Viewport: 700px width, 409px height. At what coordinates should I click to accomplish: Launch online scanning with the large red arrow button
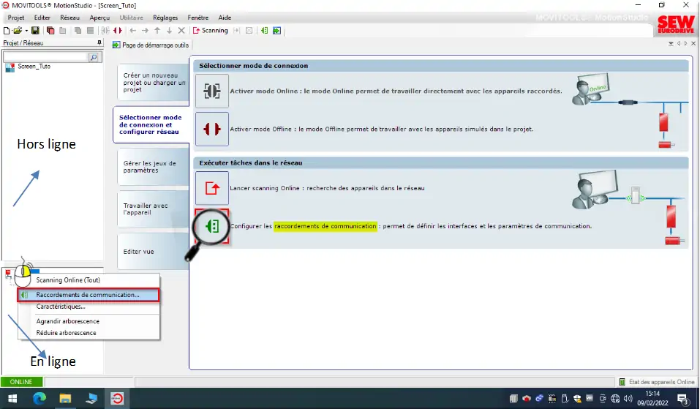tap(212, 189)
